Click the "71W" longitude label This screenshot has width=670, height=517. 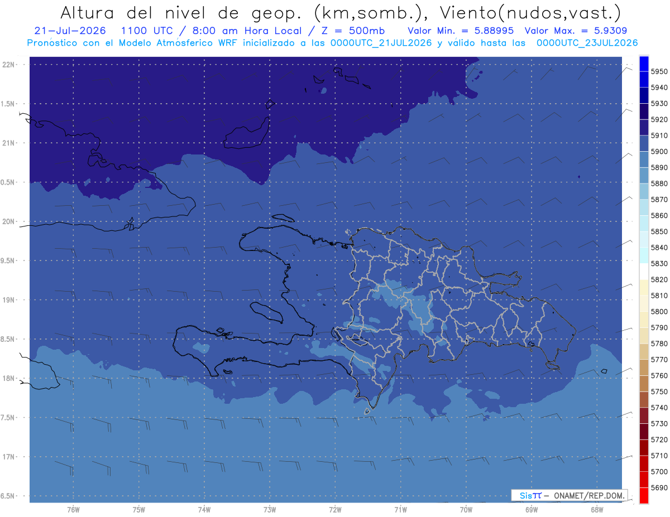tap(400, 510)
